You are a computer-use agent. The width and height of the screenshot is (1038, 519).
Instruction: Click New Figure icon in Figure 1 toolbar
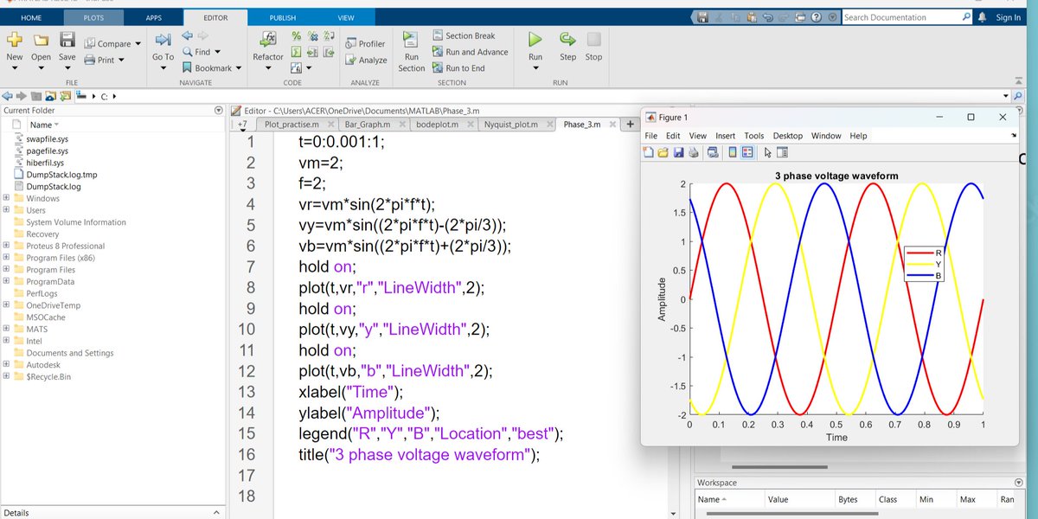[649, 153]
